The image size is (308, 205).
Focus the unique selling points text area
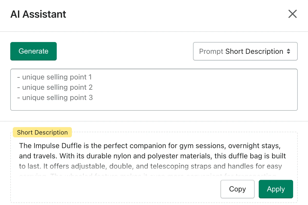click(154, 90)
